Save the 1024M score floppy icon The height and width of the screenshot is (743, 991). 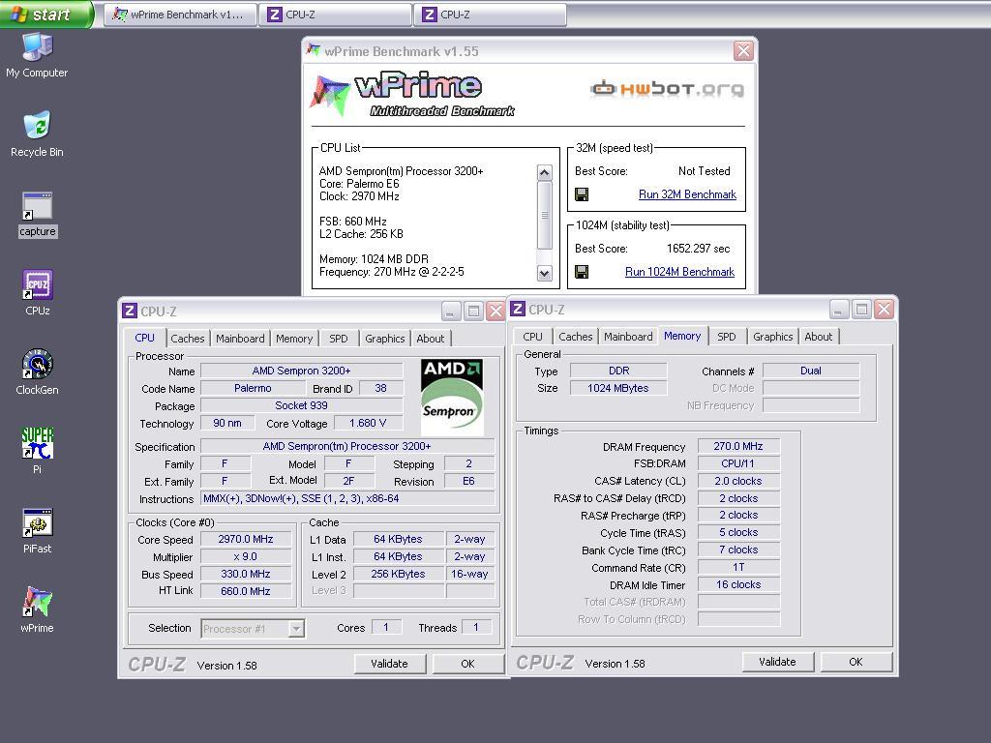click(582, 272)
